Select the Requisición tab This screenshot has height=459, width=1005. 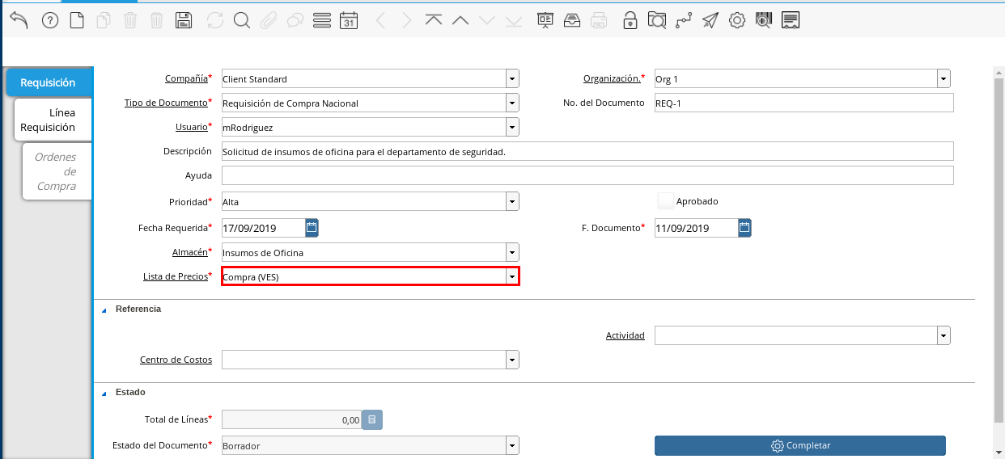pyautogui.click(x=49, y=82)
